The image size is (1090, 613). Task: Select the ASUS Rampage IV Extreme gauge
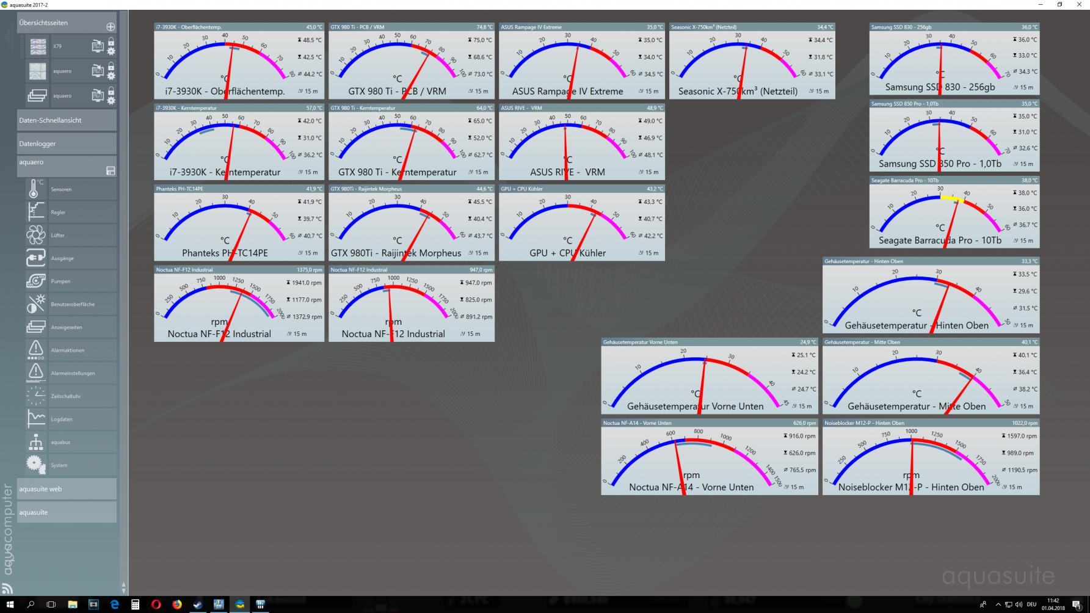click(581, 61)
